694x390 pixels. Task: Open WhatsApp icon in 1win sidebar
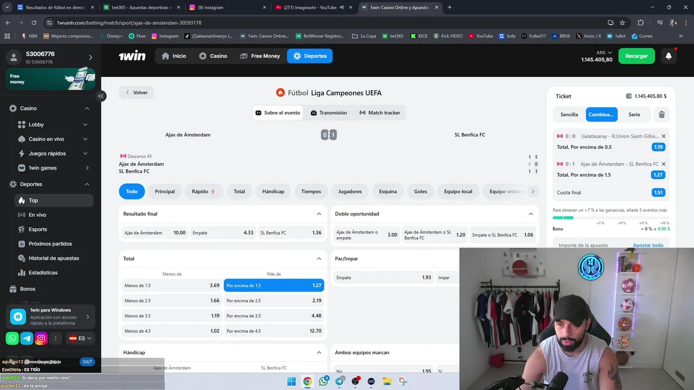coord(12,339)
